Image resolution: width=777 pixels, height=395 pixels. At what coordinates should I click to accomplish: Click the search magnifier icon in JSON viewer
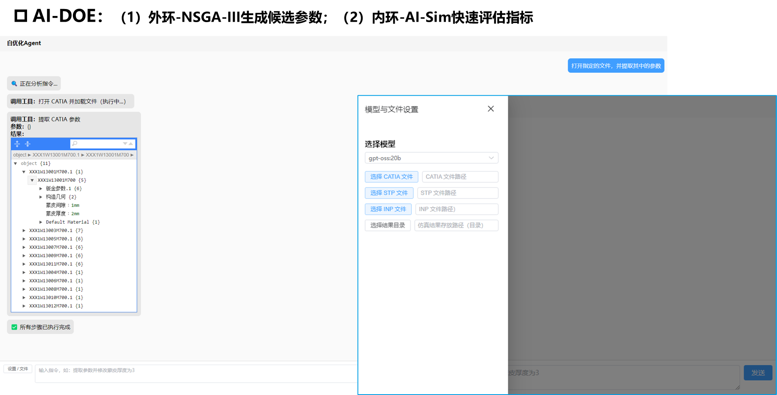coord(75,144)
